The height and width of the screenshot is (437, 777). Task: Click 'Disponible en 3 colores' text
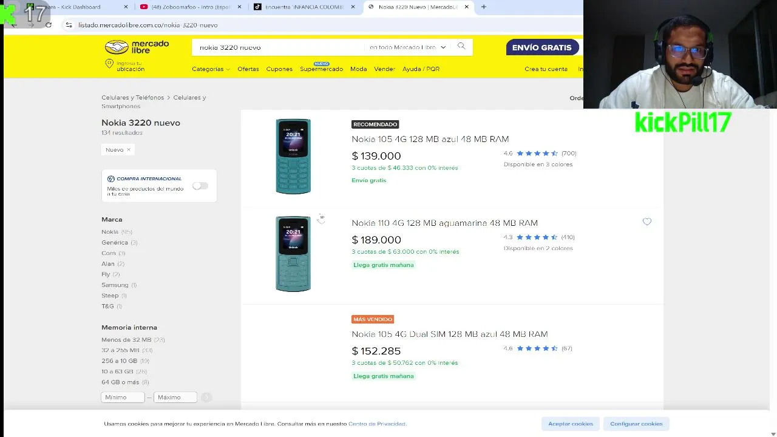(x=538, y=164)
